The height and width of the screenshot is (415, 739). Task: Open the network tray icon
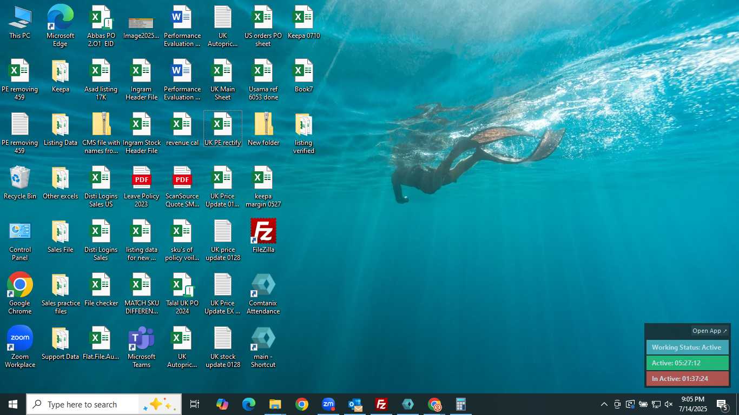pyautogui.click(x=656, y=404)
